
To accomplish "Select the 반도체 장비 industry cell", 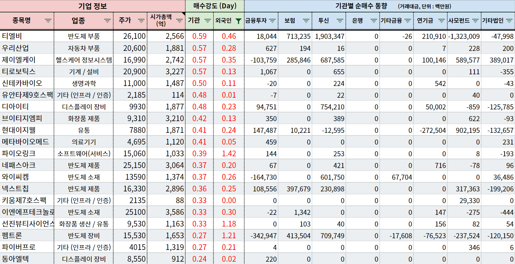I will coord(84,235).
